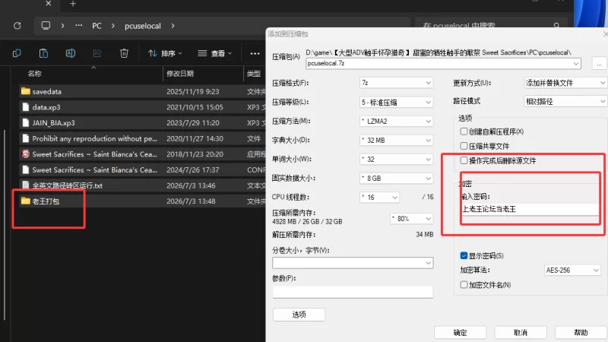This screenshot has width=608, height=342.
Task: Cancel with the 取消 button
Action: pos(521,333)
